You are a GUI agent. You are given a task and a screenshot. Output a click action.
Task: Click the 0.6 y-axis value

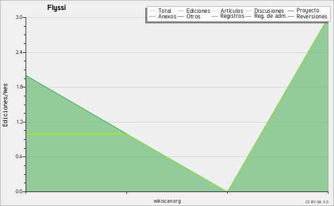click(x=19, y=156)
